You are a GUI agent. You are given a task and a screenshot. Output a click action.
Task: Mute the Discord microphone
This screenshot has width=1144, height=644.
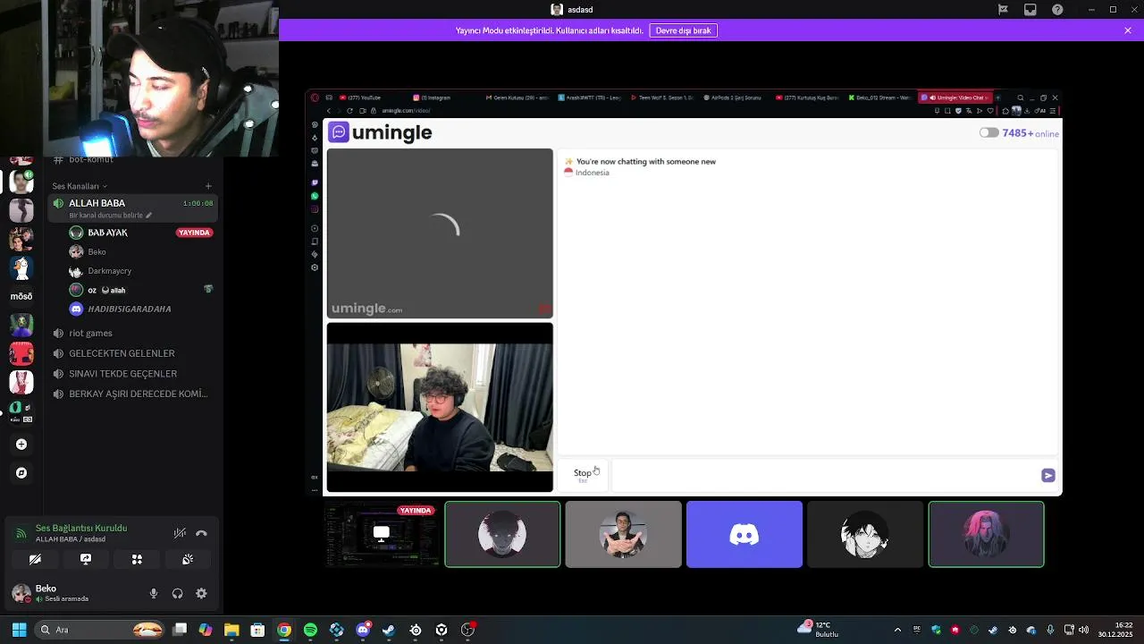tap(154, 593)
